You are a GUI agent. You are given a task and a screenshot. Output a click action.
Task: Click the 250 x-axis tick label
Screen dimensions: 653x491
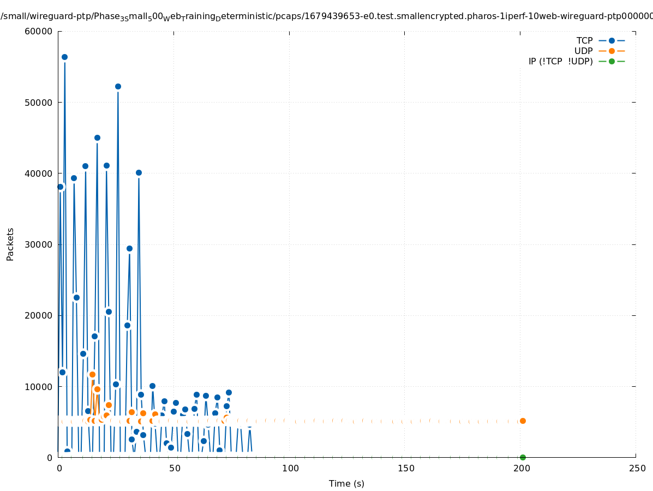point(637,468)
